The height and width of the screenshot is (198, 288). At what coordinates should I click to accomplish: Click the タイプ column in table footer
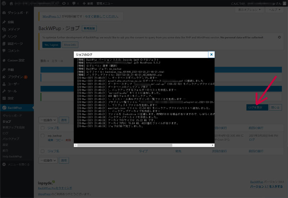tap(143, 151)
